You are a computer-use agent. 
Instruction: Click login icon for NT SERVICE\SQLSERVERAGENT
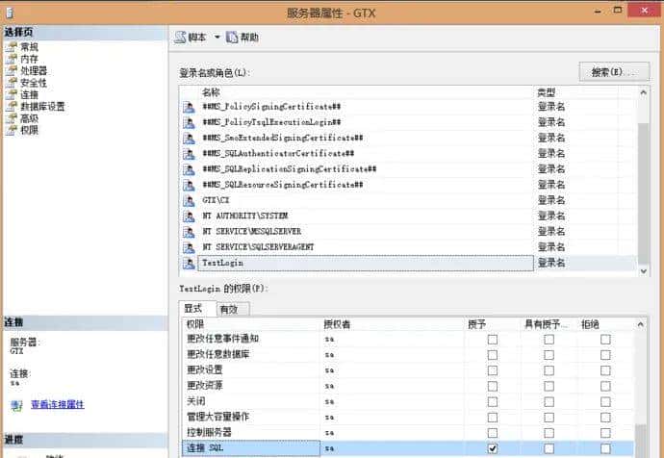pyautogui.click(x=189, y=247)
